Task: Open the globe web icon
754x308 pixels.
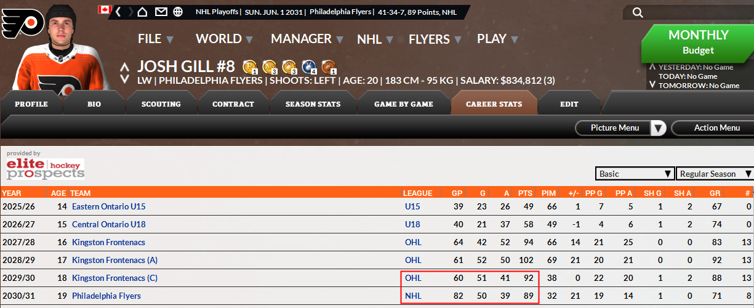Action: 178,11
